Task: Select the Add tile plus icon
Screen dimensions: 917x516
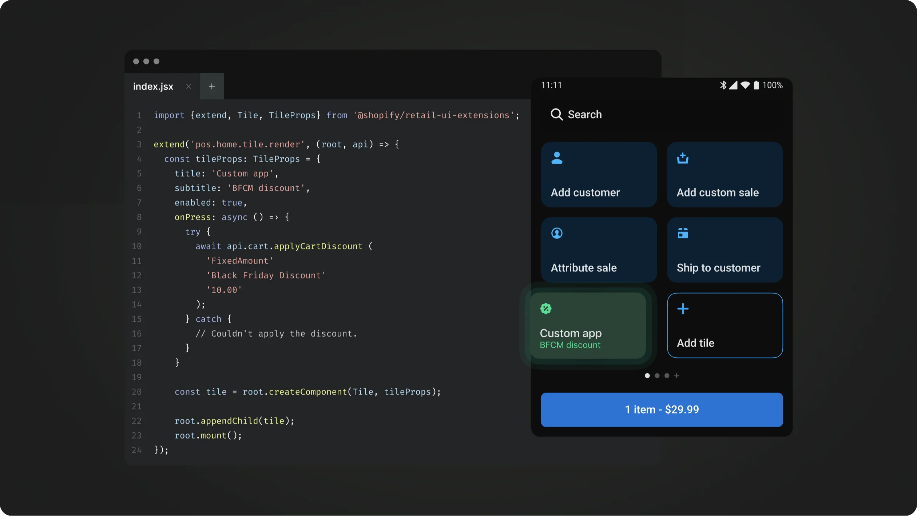Action: pyautogui.click(x=683, y=309)
